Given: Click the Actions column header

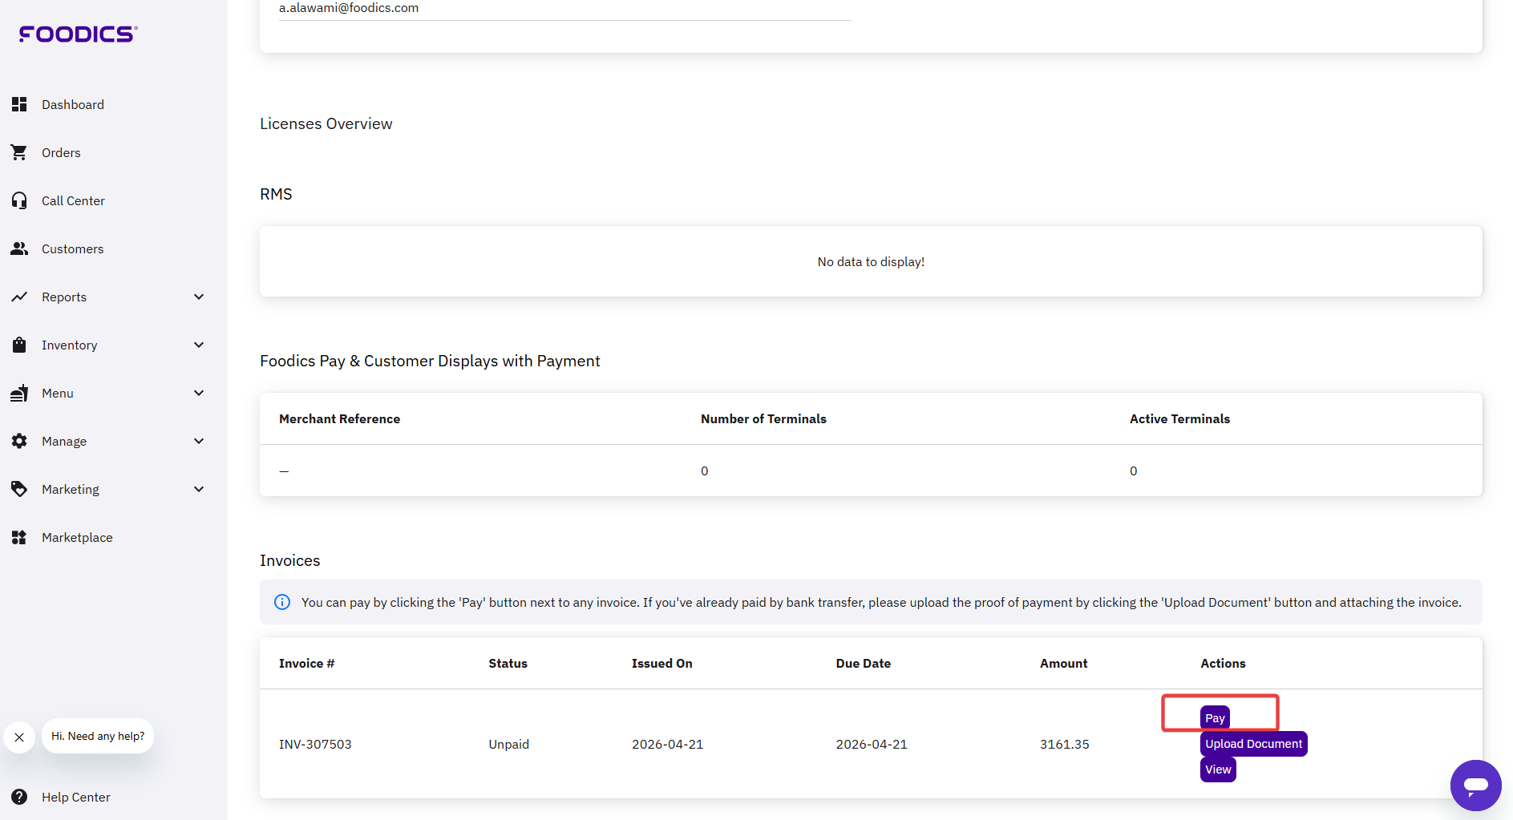Looking at the screenshot, I should point(1223,663).
